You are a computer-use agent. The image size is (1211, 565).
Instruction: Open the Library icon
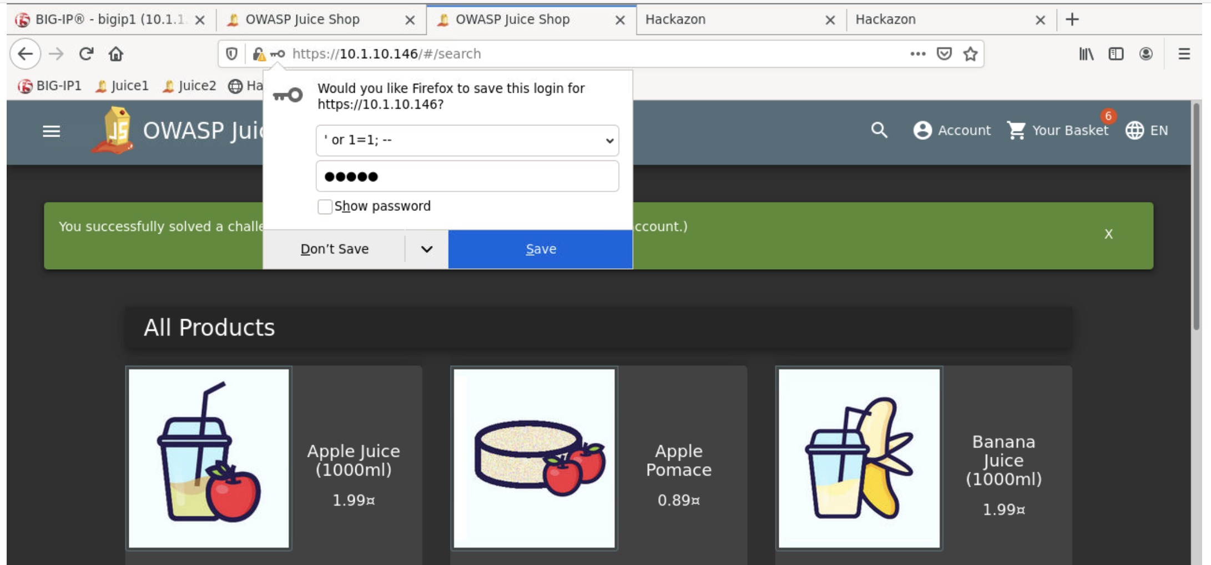1086,54
